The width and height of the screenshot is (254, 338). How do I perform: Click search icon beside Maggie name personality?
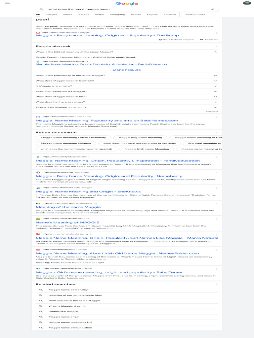[41, 290]
